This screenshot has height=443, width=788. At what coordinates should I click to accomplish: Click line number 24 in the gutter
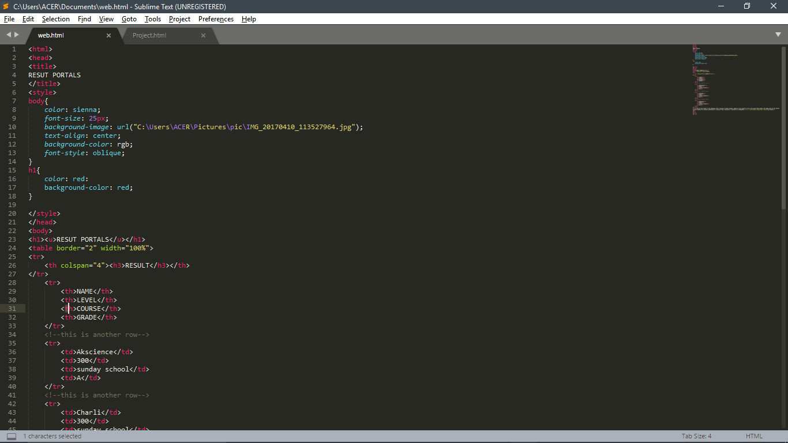(x=13, y=248)
